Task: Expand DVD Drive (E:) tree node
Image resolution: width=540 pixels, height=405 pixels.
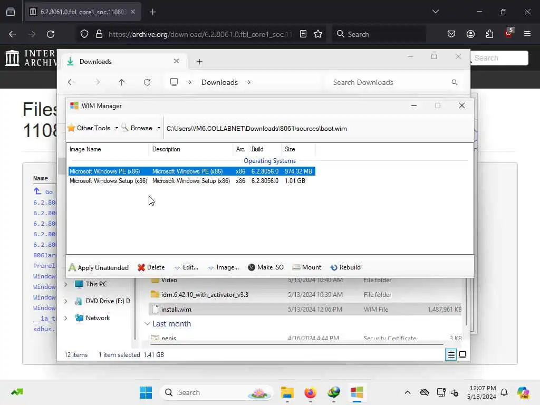Action: [x=65, y=301]
